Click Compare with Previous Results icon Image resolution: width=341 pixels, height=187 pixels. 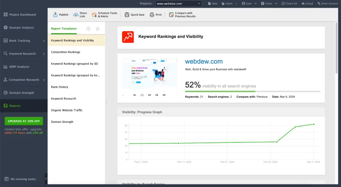click(171, 15)
